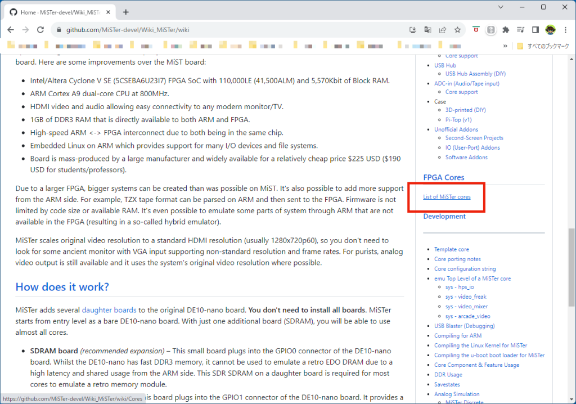
Task: Open a new tab with plus button
Action: [x=126, y=12]
